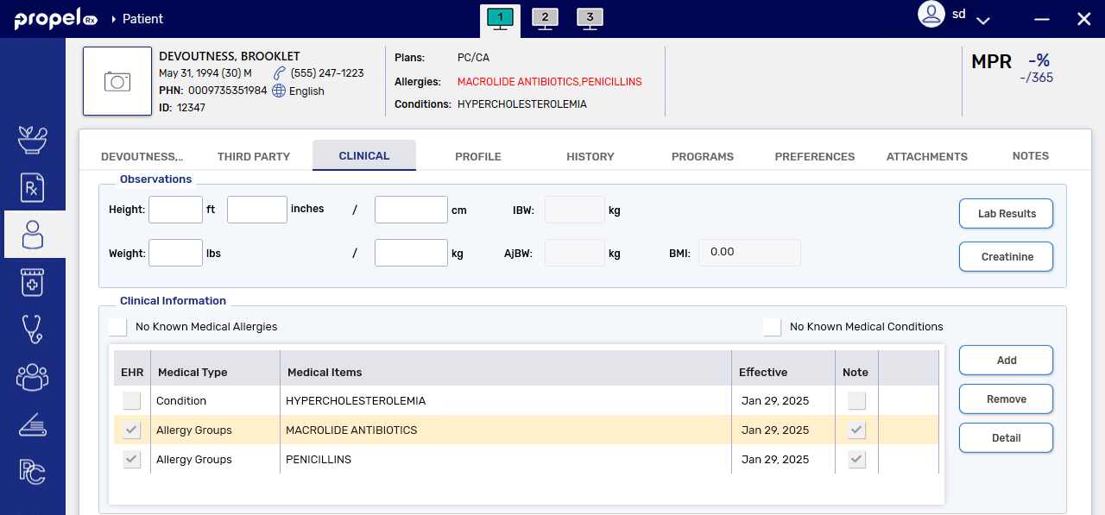Click the Lab Results button

point(1006,214)
